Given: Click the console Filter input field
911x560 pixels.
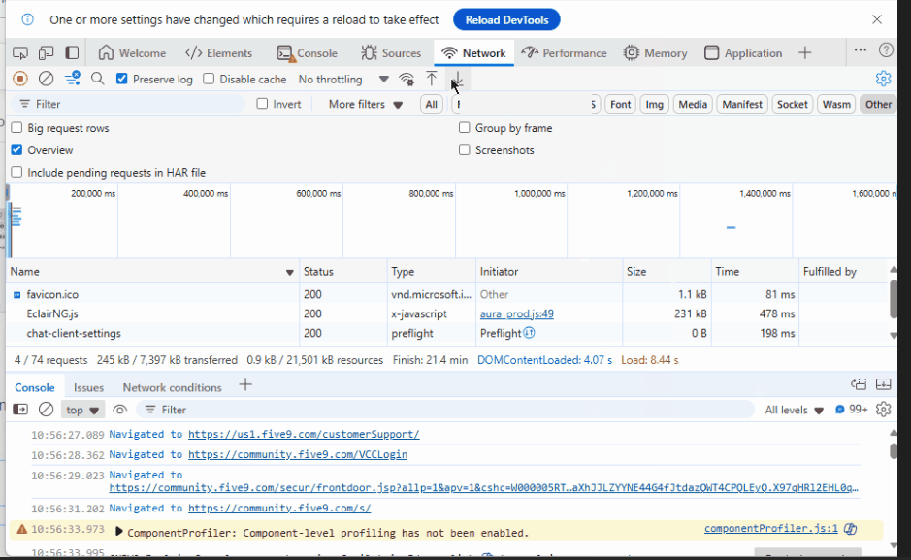Looking at the screenshot, I should pos(445,410).
